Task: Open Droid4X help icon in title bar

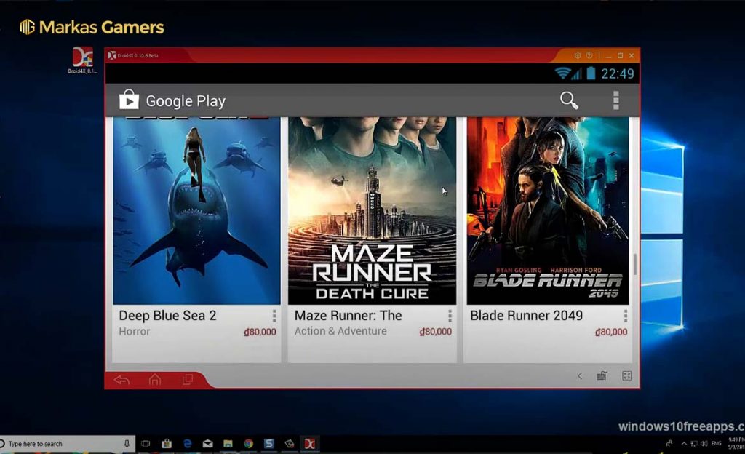Action: click(x=589, y=55)
